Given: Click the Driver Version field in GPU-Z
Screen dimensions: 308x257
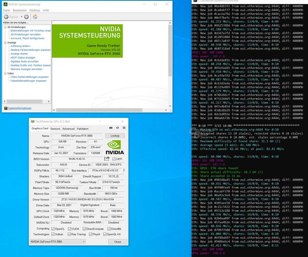Looking at the screenshot, I should click(88, 199).
